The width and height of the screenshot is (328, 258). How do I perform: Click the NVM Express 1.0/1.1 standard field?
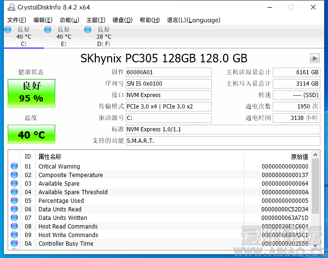tap(223, 129)
